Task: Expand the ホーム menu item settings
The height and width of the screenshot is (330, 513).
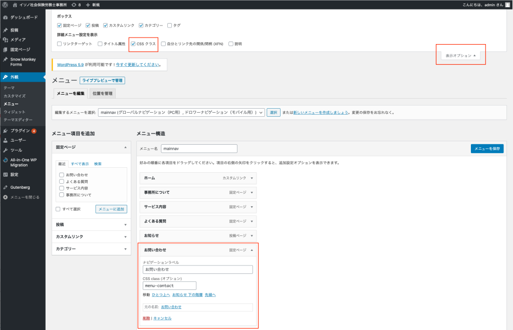Action: (251, 178)
